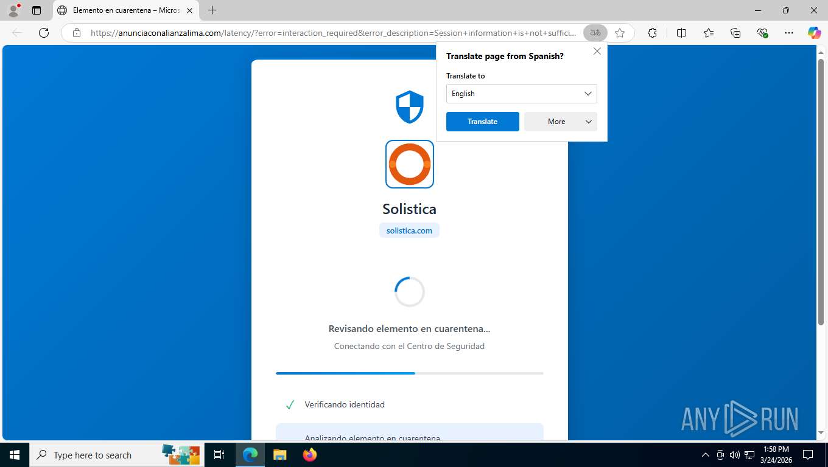Click the Translate button
Image resolution: width=828 pixels, height=467 pixels.
click(x=483, y=122)
